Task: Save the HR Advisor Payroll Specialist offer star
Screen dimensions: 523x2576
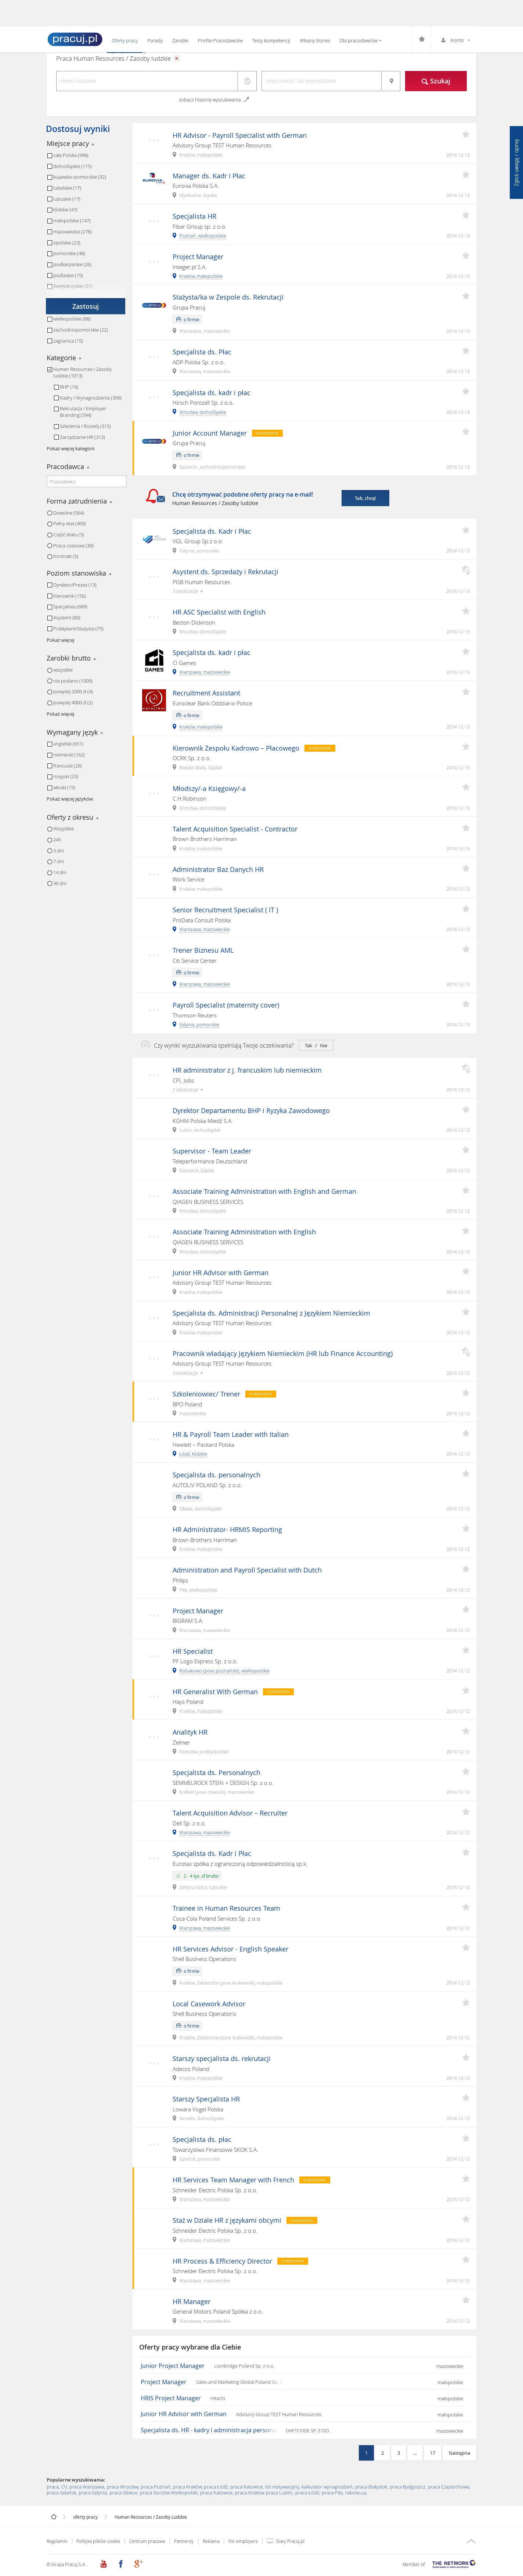Action: 465,134
